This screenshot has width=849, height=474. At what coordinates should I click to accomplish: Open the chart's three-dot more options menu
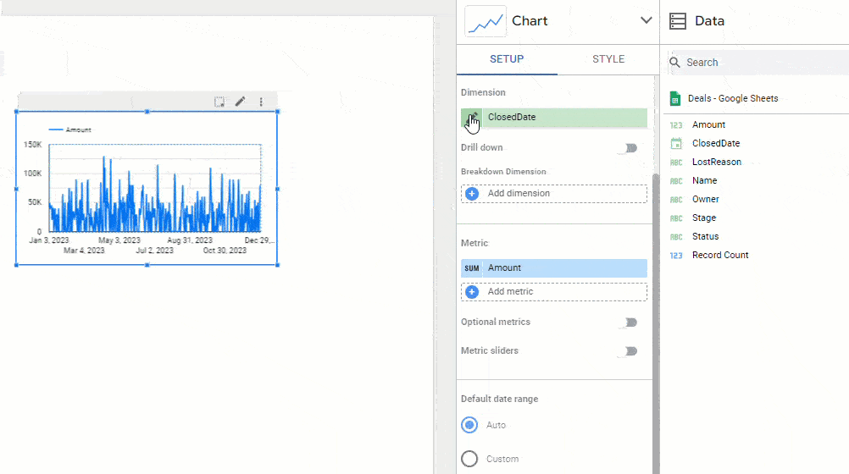coord(261,102)
